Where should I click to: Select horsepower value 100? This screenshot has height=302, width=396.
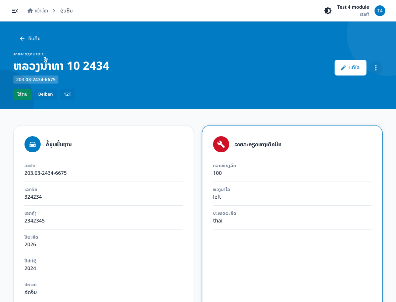pyautogui.click(x=217, y=173)
